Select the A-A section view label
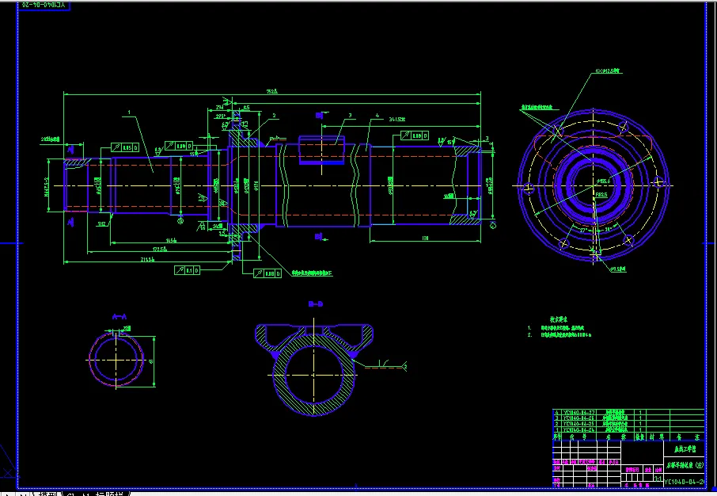Viewport: 717px width, 496px height. tap(119, 316)
